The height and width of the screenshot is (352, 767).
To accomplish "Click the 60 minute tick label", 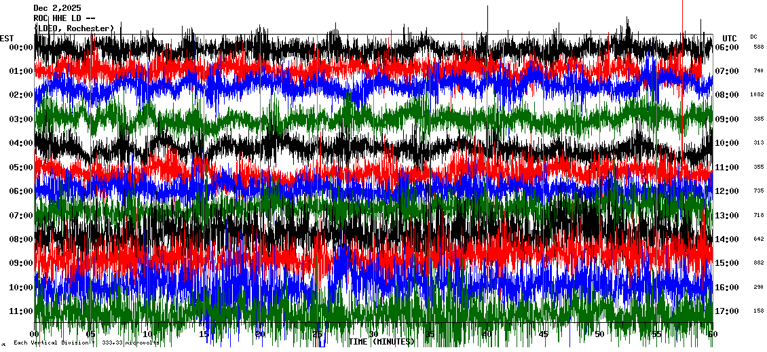I will point(712,334).
